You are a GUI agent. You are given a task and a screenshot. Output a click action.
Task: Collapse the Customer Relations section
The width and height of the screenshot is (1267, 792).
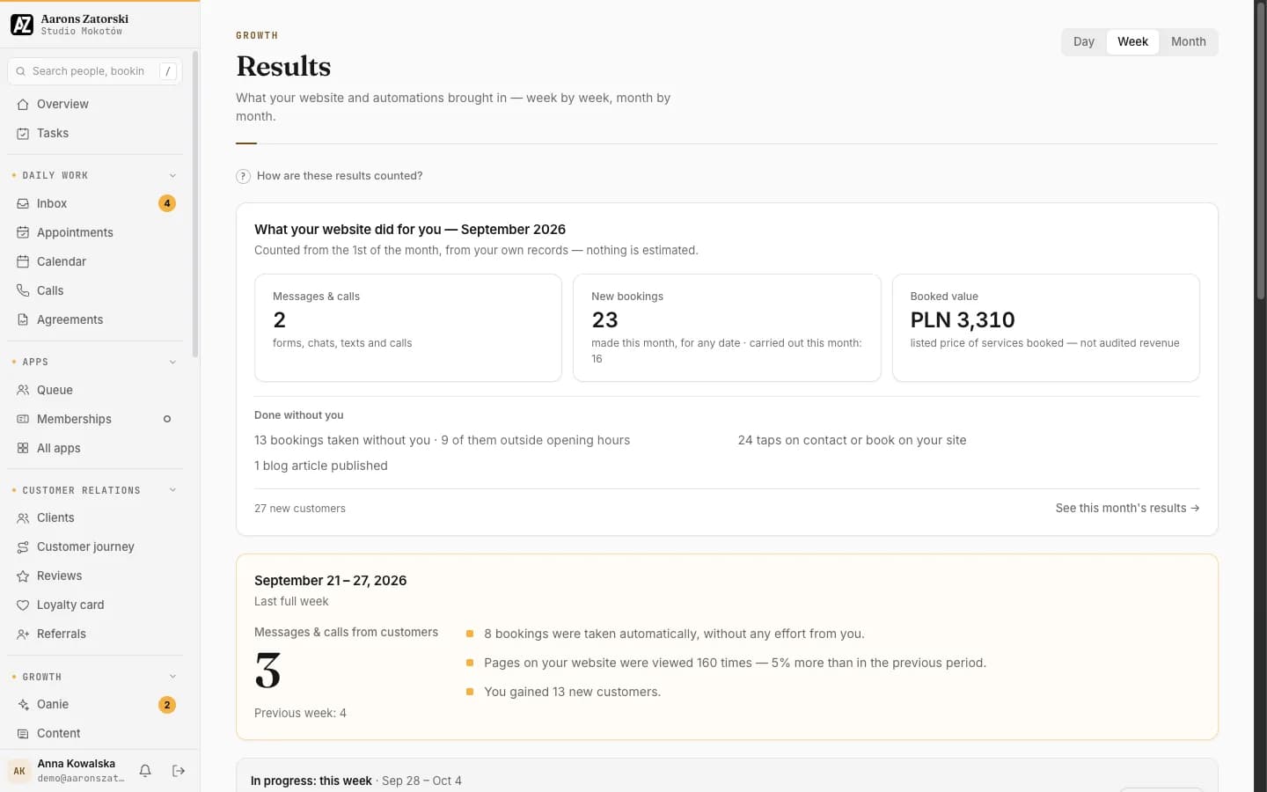pyautogui.click(x=172, y=490)
